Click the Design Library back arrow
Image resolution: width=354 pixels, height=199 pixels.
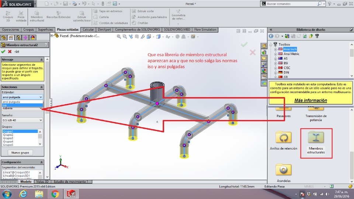point(271,36)
